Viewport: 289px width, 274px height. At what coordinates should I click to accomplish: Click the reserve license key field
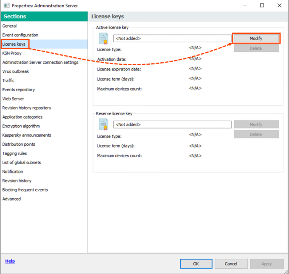(172, 124)
